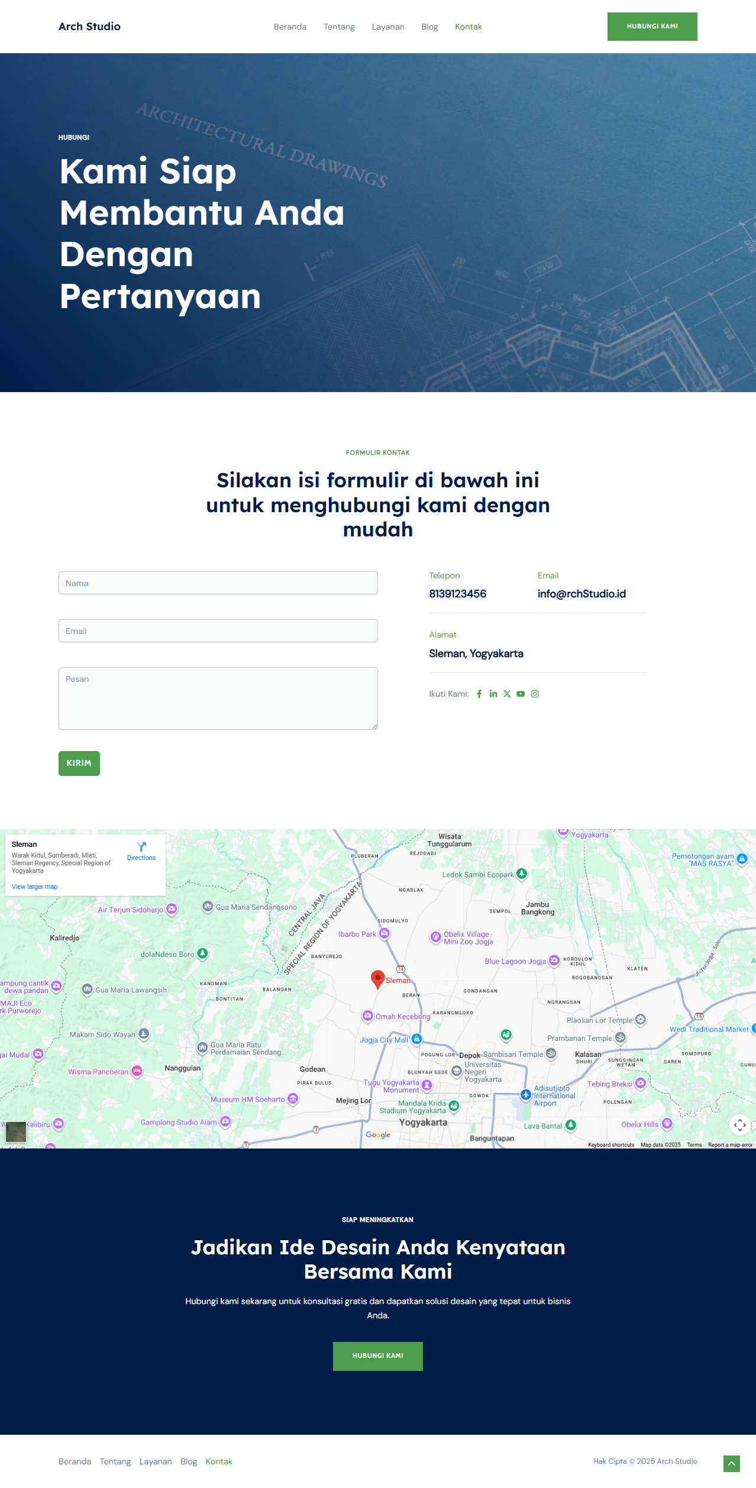Open the X (Twitter) social icon
The width and height of the screenshot is (756, 1488).
click(507, 694)
